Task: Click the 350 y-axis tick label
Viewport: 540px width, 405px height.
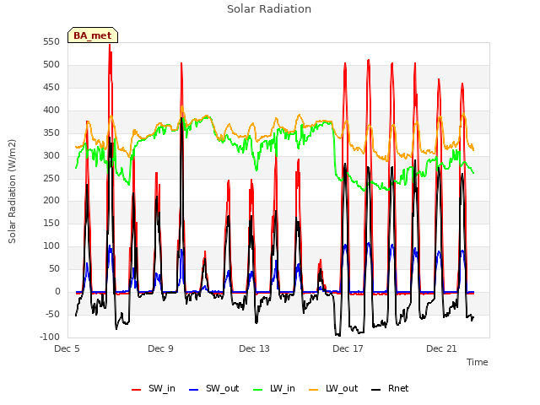Action: [x=51, y=133]
